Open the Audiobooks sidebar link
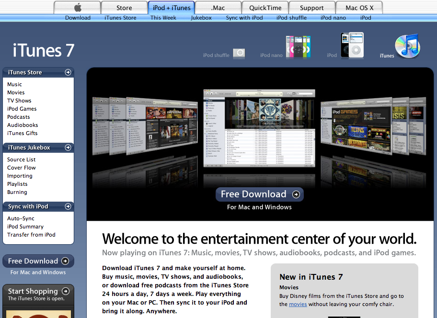This screenshot has width=437, height=318. click(x=23, y=125)
